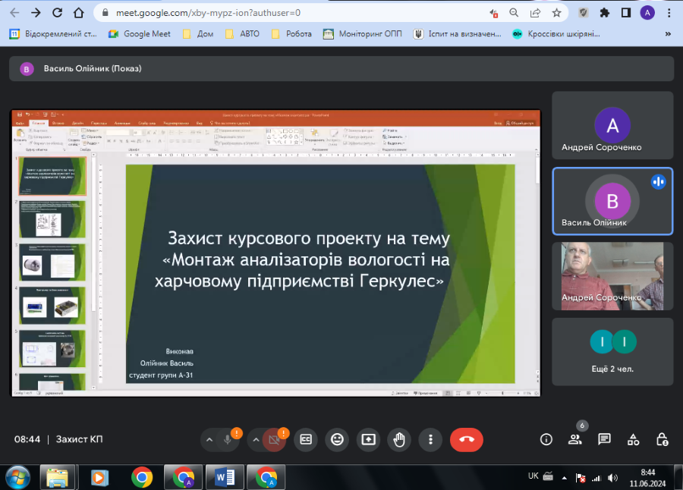Expand hidden bookmarks chevron in bookmarks bar

[x=668, y=33]
